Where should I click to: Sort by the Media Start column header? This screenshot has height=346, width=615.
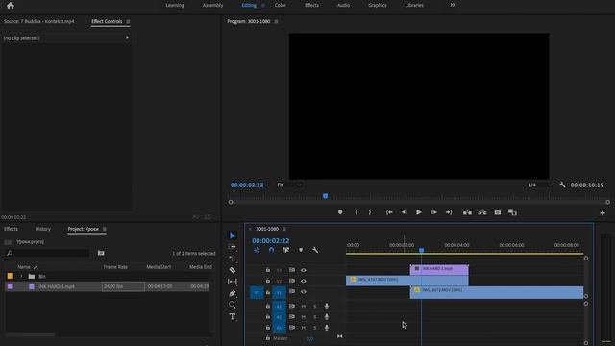coord(159,267)
